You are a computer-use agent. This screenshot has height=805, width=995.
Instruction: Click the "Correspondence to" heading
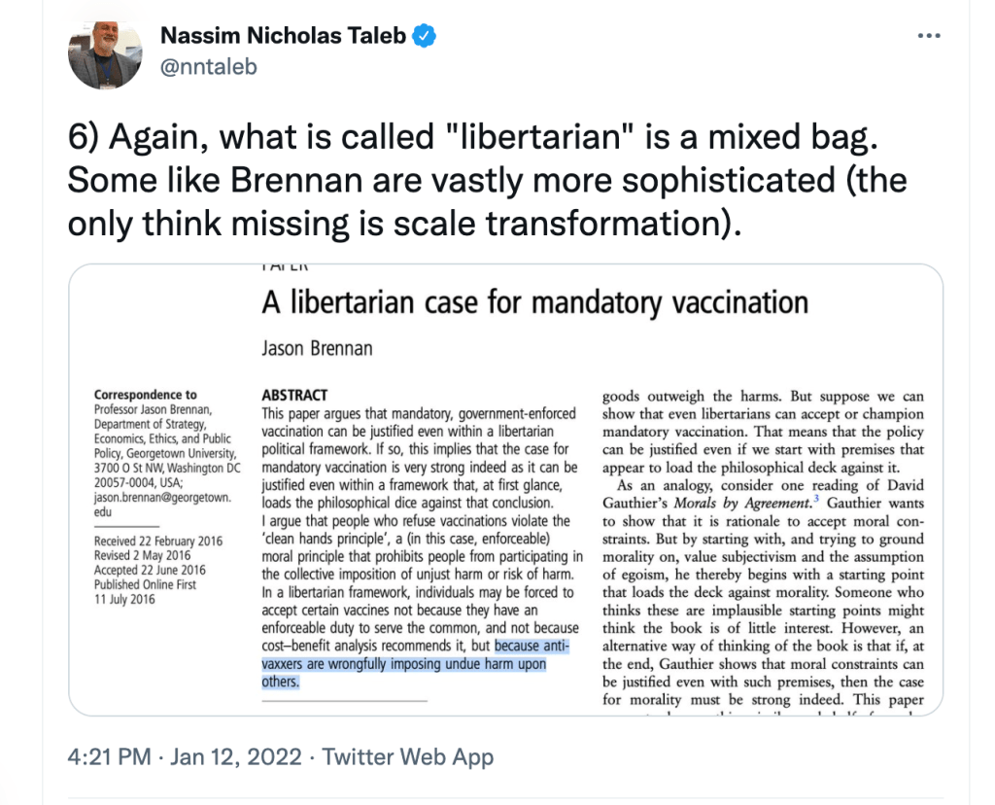click(145, 395)
